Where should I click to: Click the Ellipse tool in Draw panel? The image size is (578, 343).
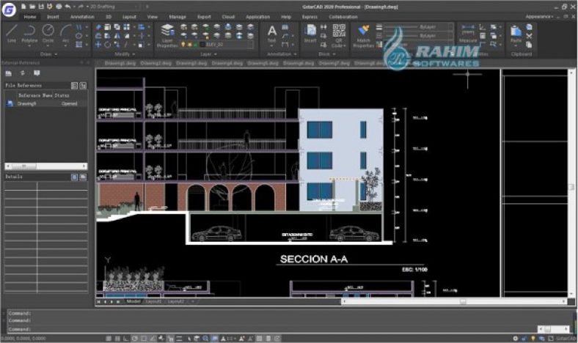(78, 36)
